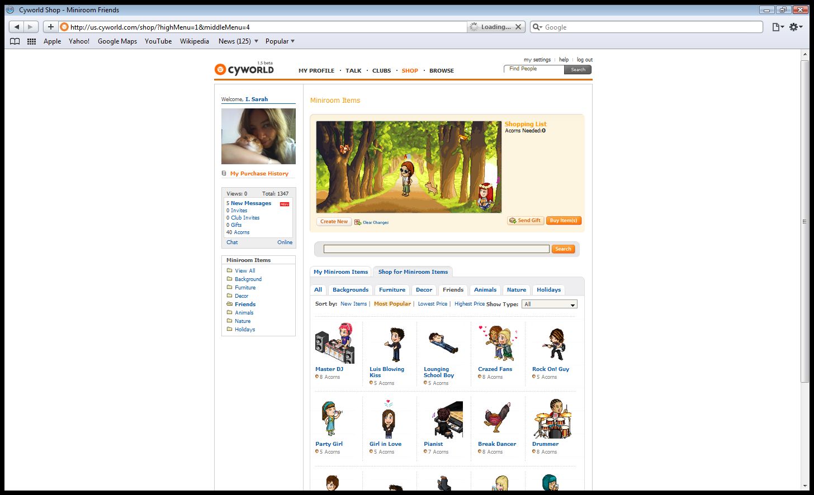Select Holidays category tab
The height and width of the screenshot is (495, 814).
pos(548,290)
